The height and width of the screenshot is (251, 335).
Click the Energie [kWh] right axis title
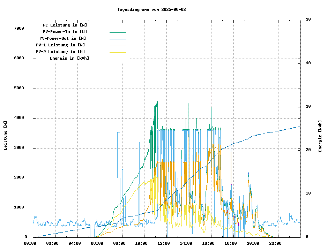click(320, 136)
